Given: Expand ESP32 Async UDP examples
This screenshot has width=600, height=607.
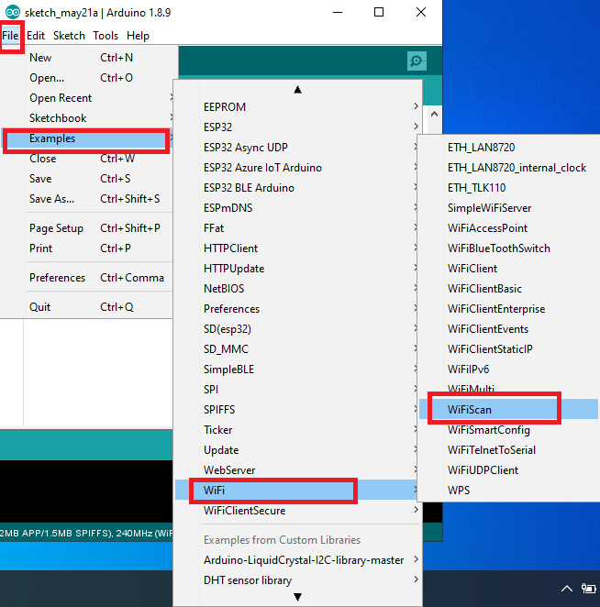Looking at the screenshot, I should tap(296, 148).
